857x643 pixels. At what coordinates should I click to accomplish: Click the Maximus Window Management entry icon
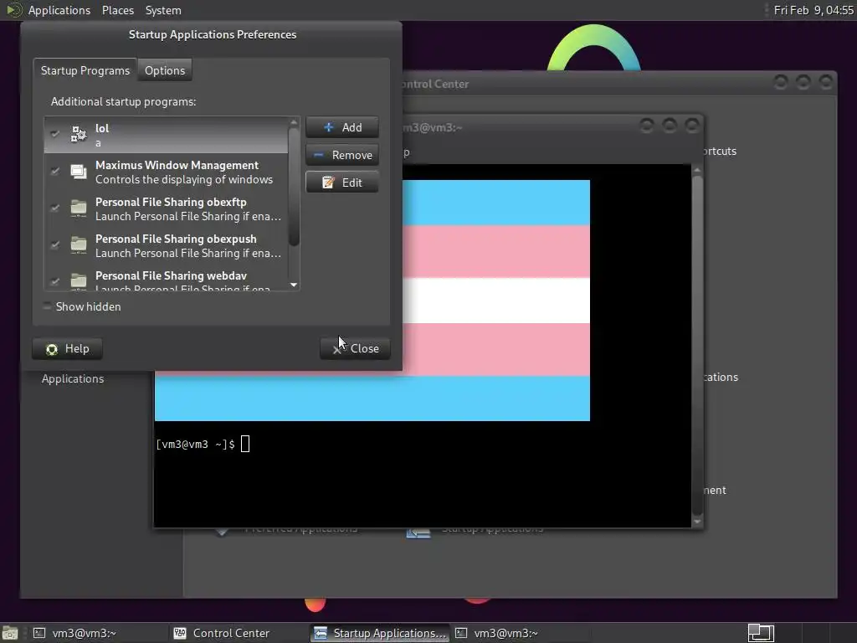pos(78,172)
